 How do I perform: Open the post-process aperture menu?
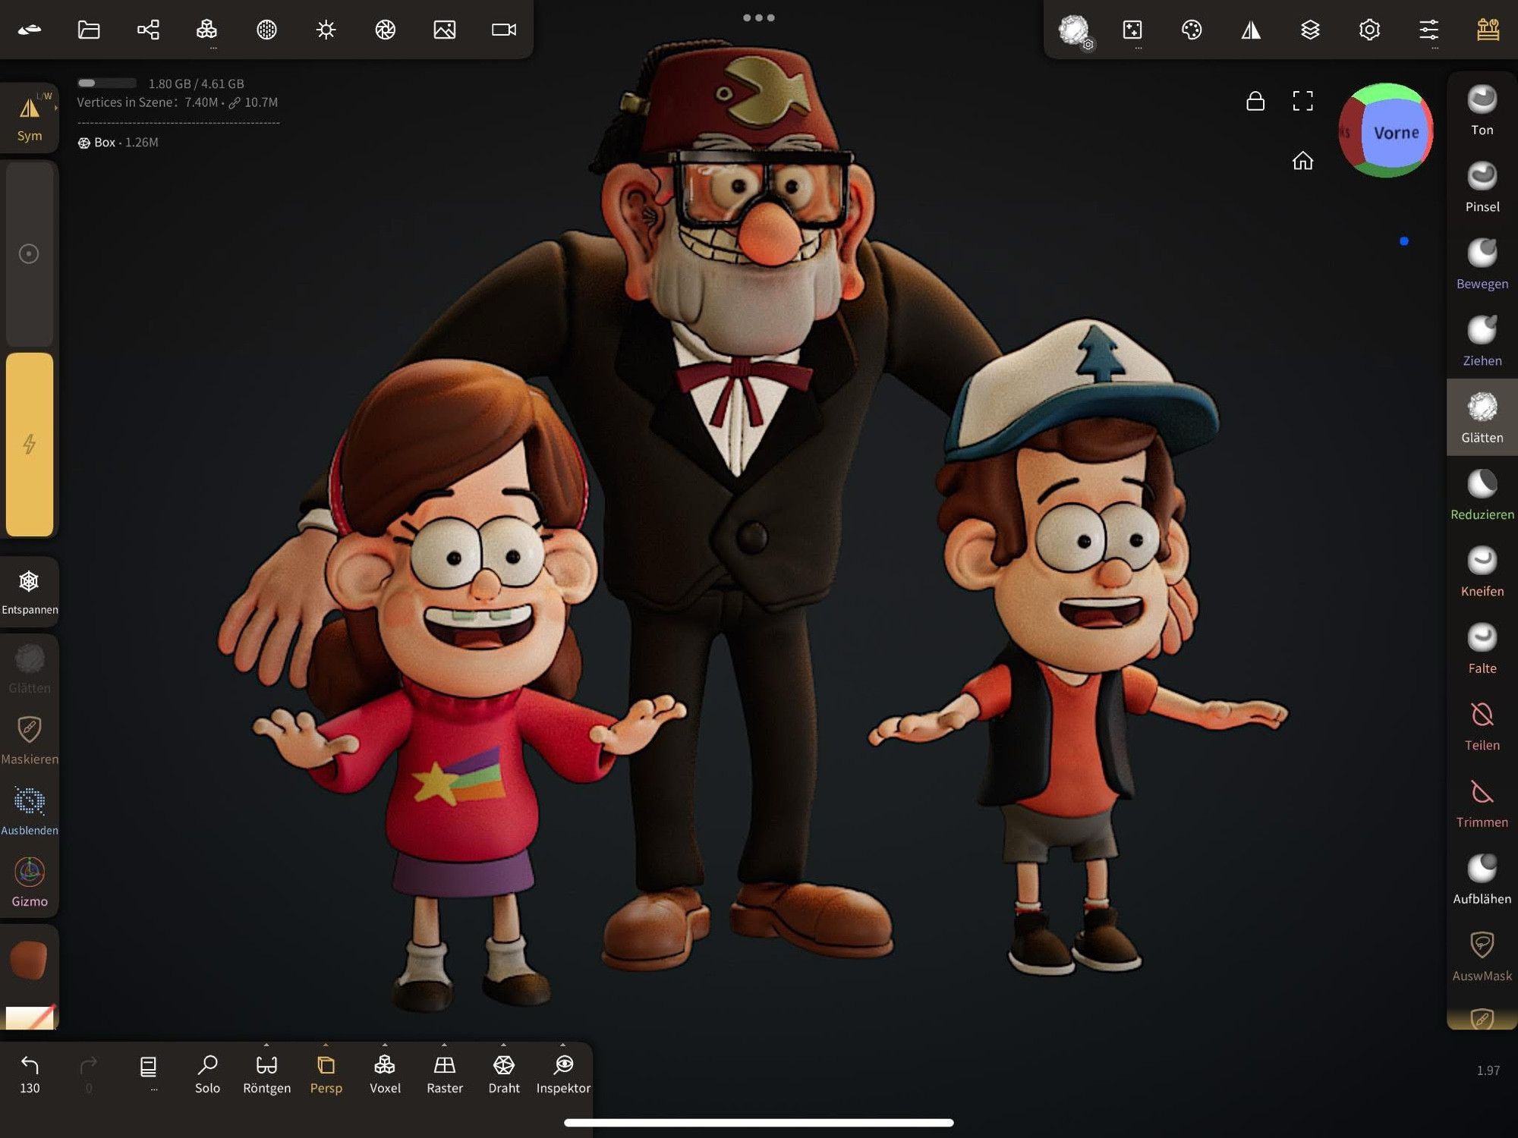click(x=385, y=30)
